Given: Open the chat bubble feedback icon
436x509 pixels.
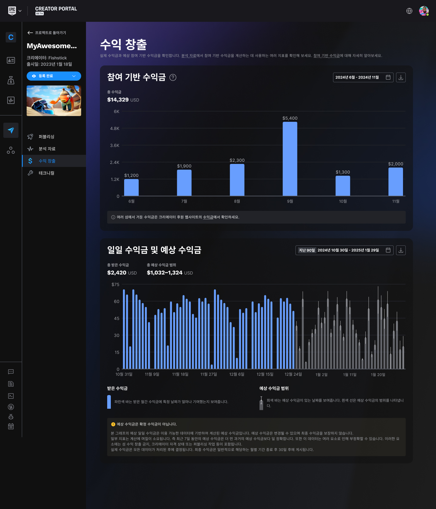Looking at the screenshot, I should (11, 372).
